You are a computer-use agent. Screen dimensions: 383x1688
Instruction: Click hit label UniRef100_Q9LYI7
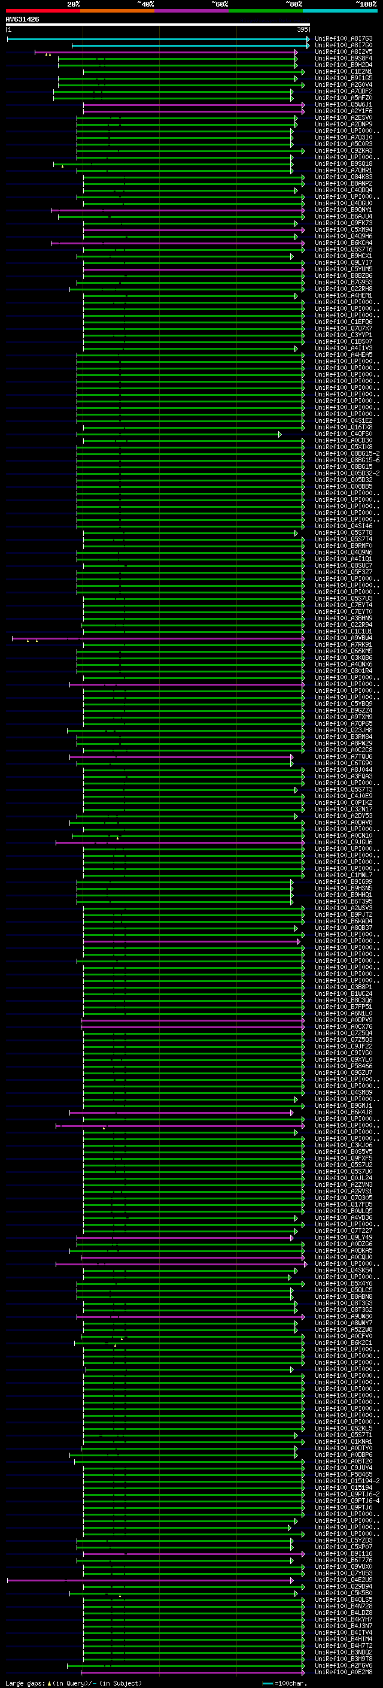point(343,263)
